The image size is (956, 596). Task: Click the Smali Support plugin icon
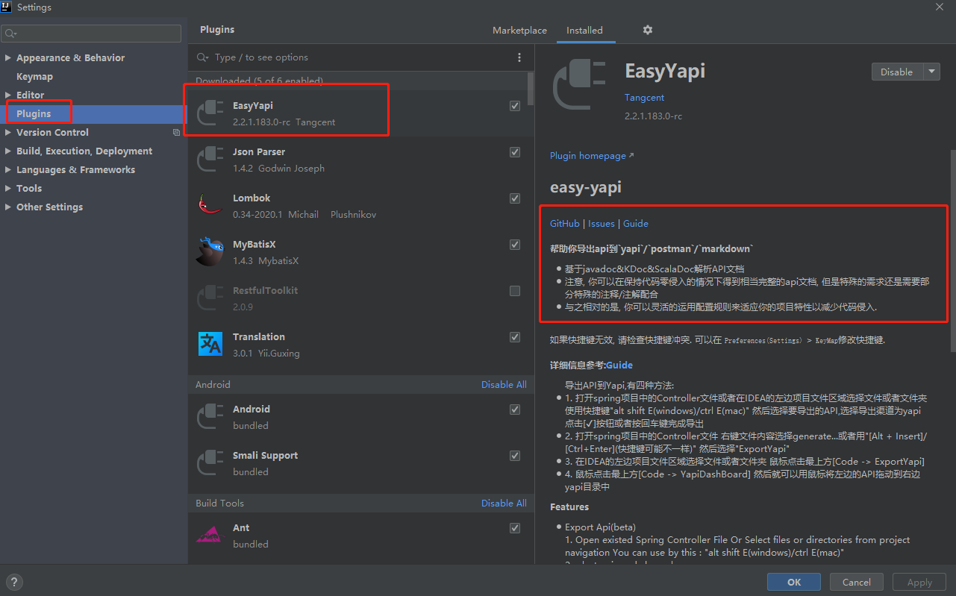[210, 462]
